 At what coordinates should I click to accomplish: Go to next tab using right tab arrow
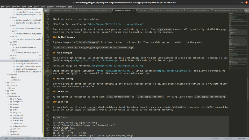point(47,10)
